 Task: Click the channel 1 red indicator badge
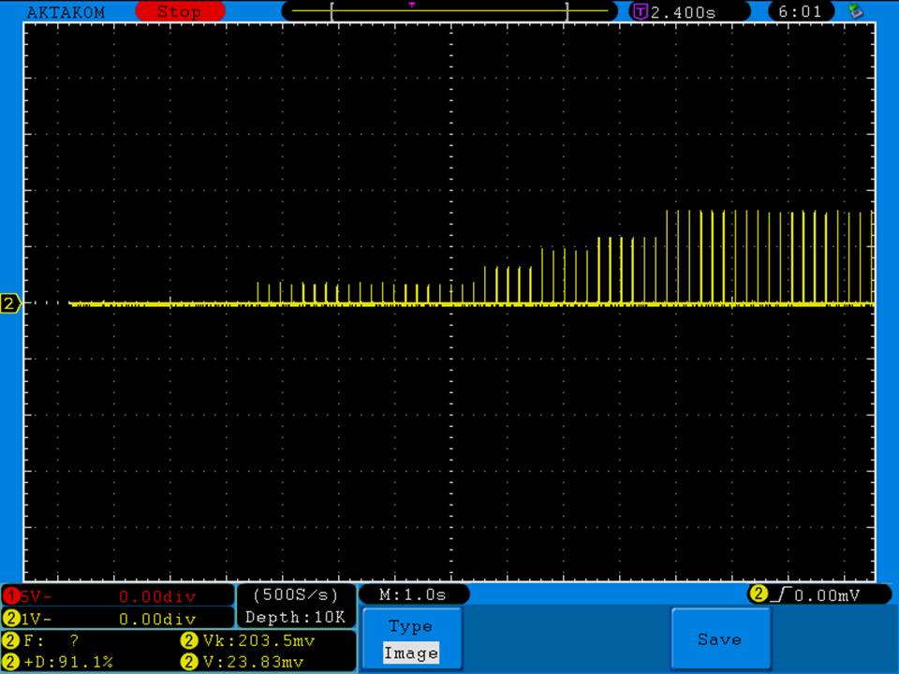pos(11,596)
